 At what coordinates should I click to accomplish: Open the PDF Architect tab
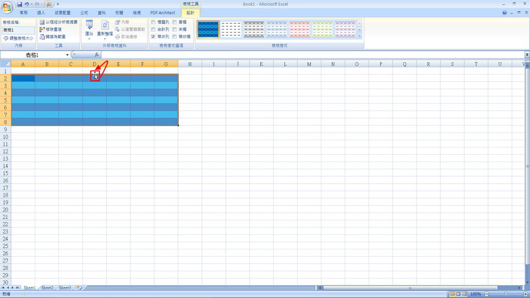point(163,13)
